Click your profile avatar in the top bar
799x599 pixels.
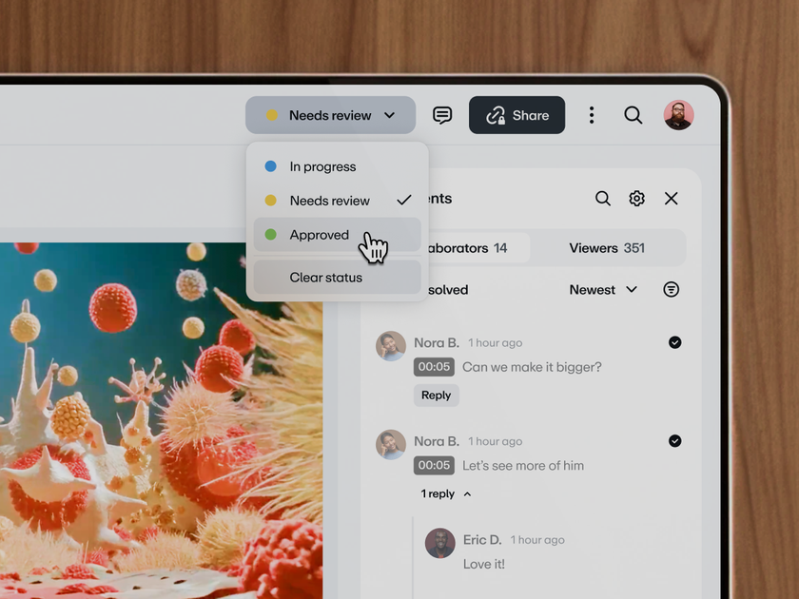(678, 114)
